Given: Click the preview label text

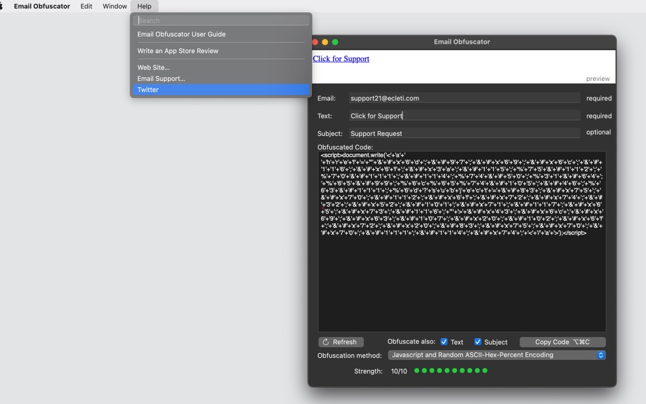Looking at the screenshot, I should tap(598, 79).
